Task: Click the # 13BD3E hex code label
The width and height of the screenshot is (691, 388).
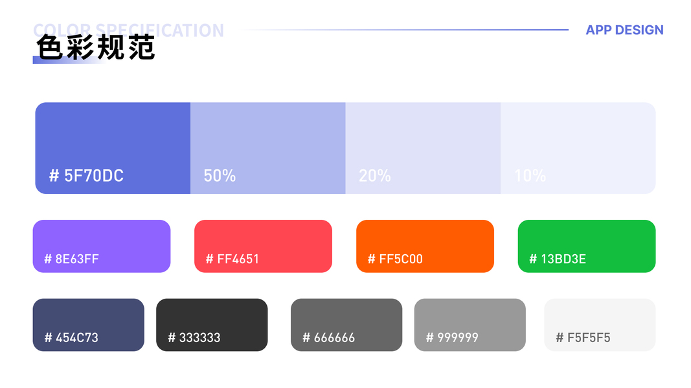Action: (x=558, y=259)
